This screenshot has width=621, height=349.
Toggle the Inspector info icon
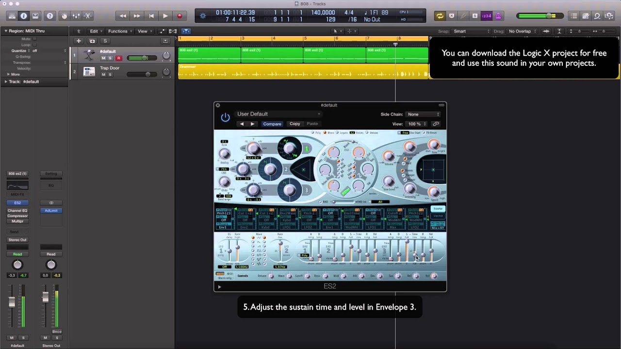click(x=23, y=16)
